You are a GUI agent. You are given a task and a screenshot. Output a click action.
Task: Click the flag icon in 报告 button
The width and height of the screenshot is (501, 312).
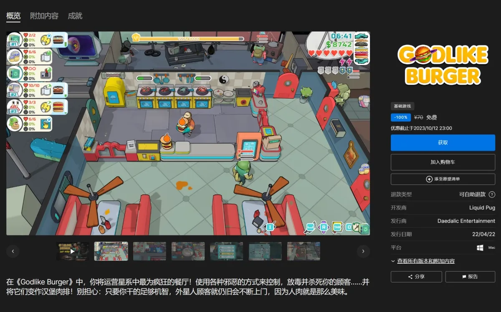click(464, 277)
